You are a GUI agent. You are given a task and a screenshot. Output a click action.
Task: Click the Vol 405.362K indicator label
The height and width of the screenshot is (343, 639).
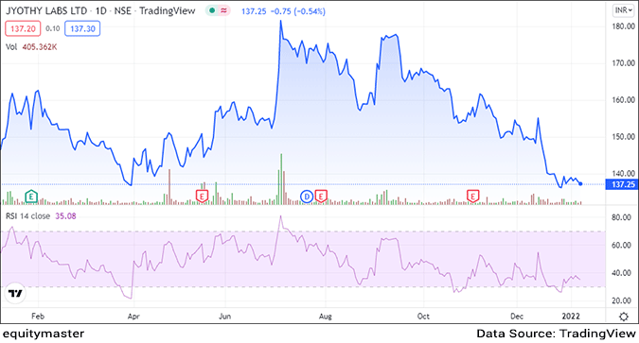coord(31,47)
